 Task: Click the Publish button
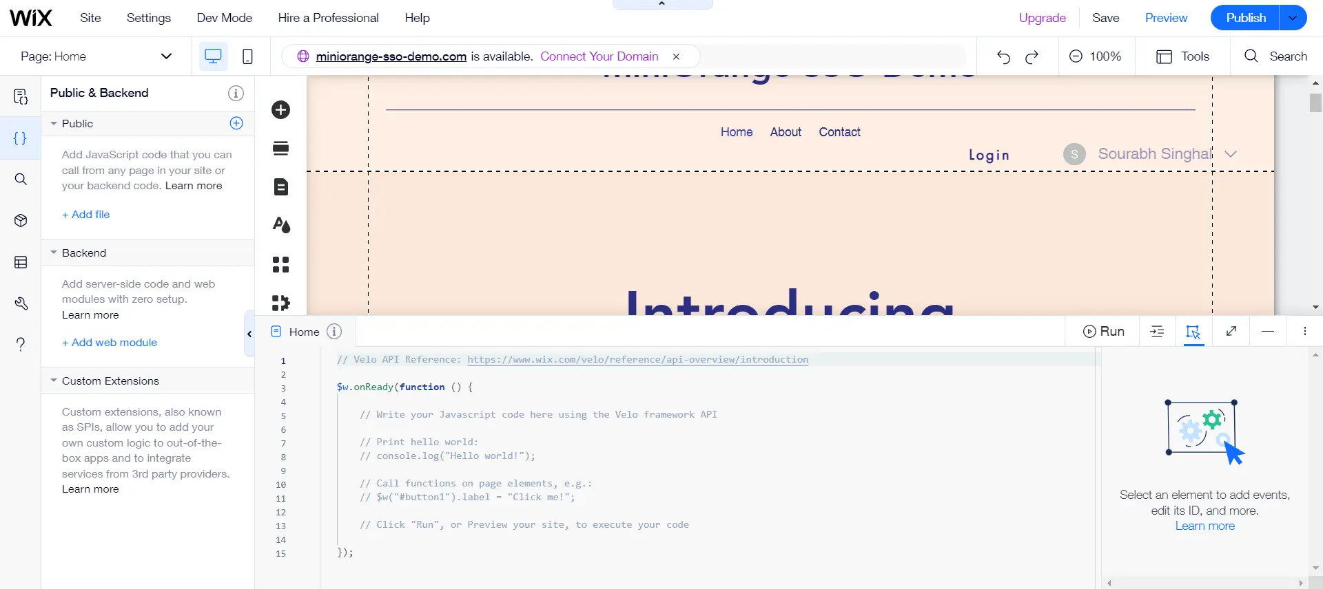pos(1245,18)
